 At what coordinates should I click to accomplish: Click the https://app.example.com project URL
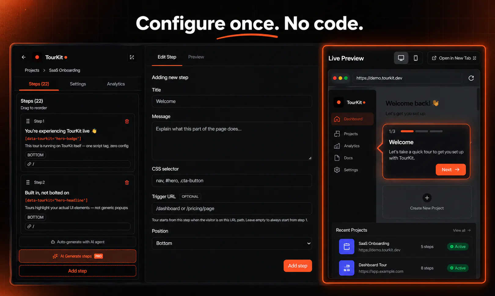pyautogui.click(x=381, y=271)
